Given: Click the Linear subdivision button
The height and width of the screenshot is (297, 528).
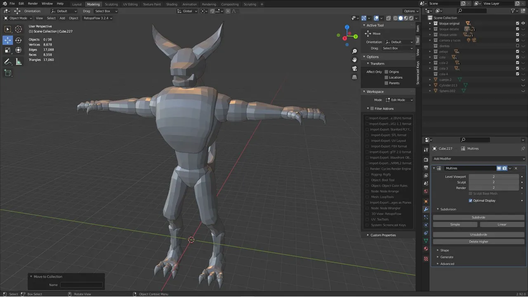Looking at the screenshot, I should click(502, 224).
